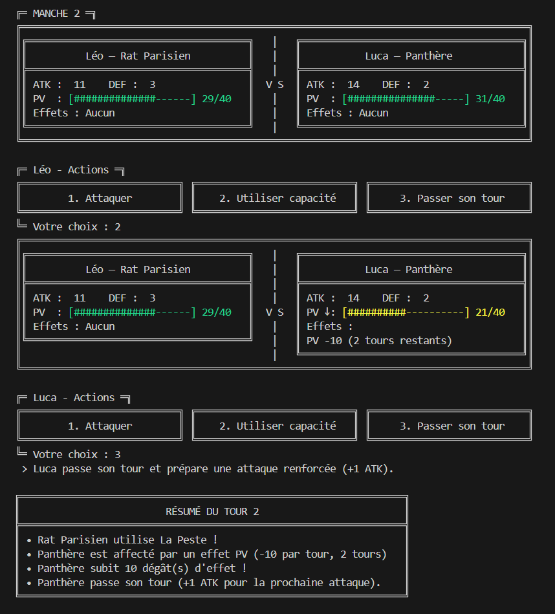Click the "Luca - Actions" section header
The height and width of the screenshot is (614, 555).
click(74, 398)
